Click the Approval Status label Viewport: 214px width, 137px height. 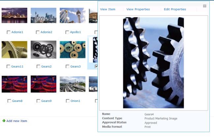pos(114,122)
